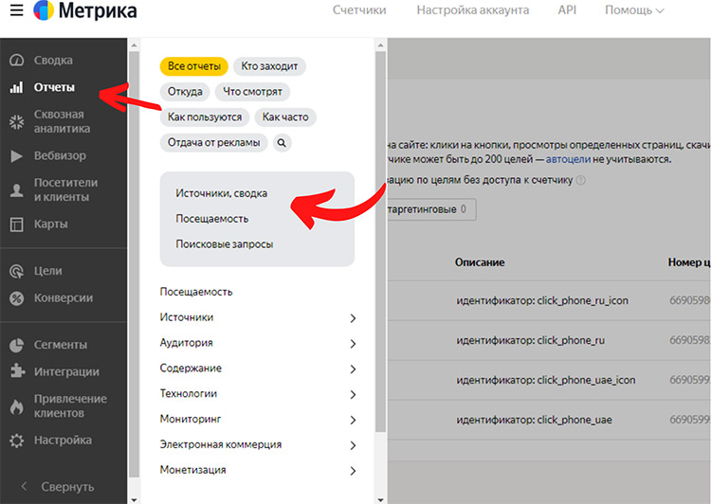Image resolution: width=711 pixels, height=504 pixels.
Task: Open the Помощь dropdown in header
Action: point(634,10)
